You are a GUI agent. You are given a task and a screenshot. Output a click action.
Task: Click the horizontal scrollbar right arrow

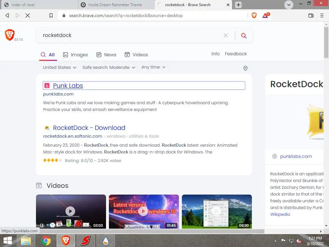point(321,232)
